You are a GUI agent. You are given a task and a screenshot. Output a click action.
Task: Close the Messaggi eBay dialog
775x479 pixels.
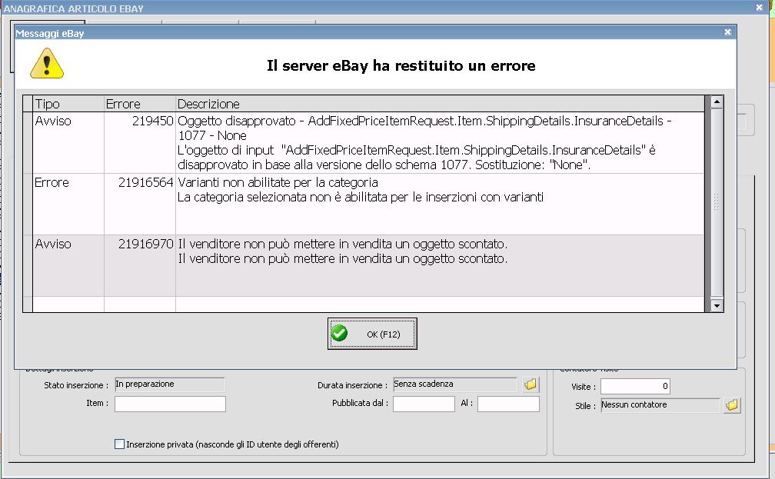tap(727, 32)
